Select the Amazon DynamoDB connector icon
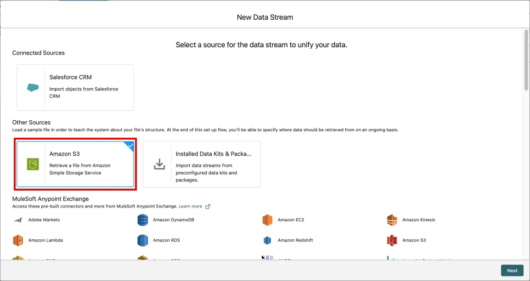This screenshot has width=530, height=281. (143, 220)
